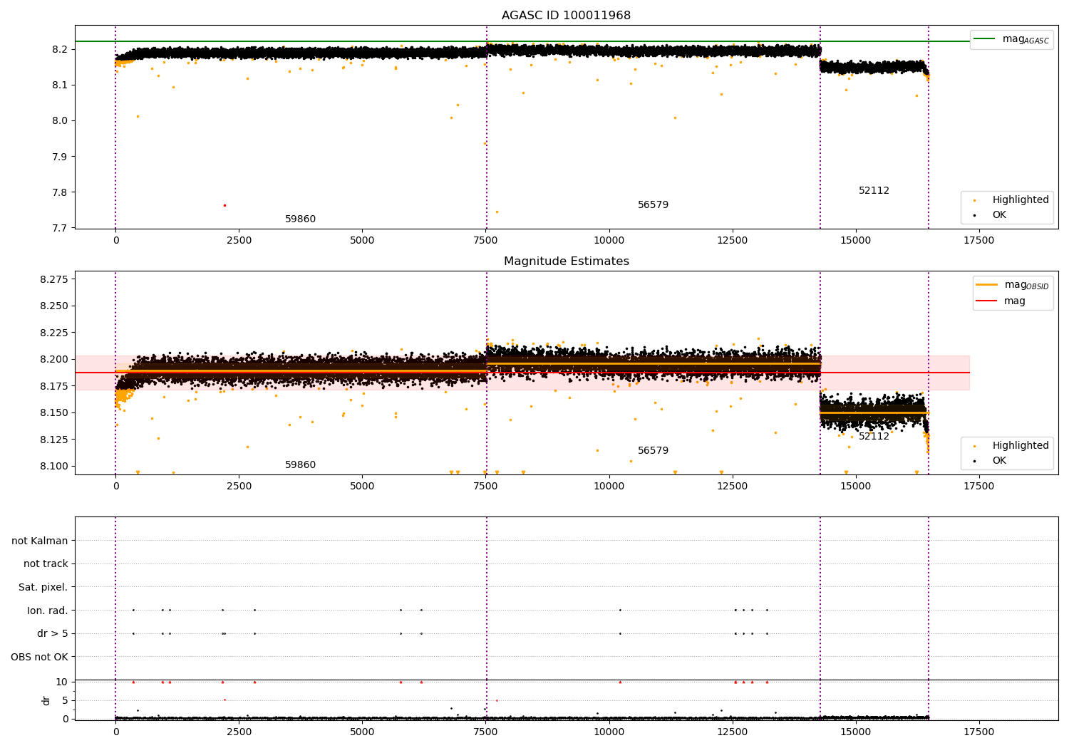Click the '8.225' y-tick label
Image resolution: width=1069 pixels, height=748 pixels.
(x=54, y=333)
